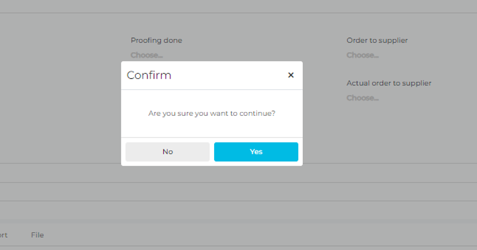Click the No button to cancel

tap(168, 152)
